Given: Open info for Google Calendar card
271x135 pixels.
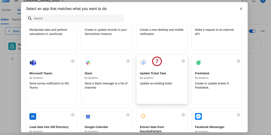Looking at the screenshot, I should (128, 115).
